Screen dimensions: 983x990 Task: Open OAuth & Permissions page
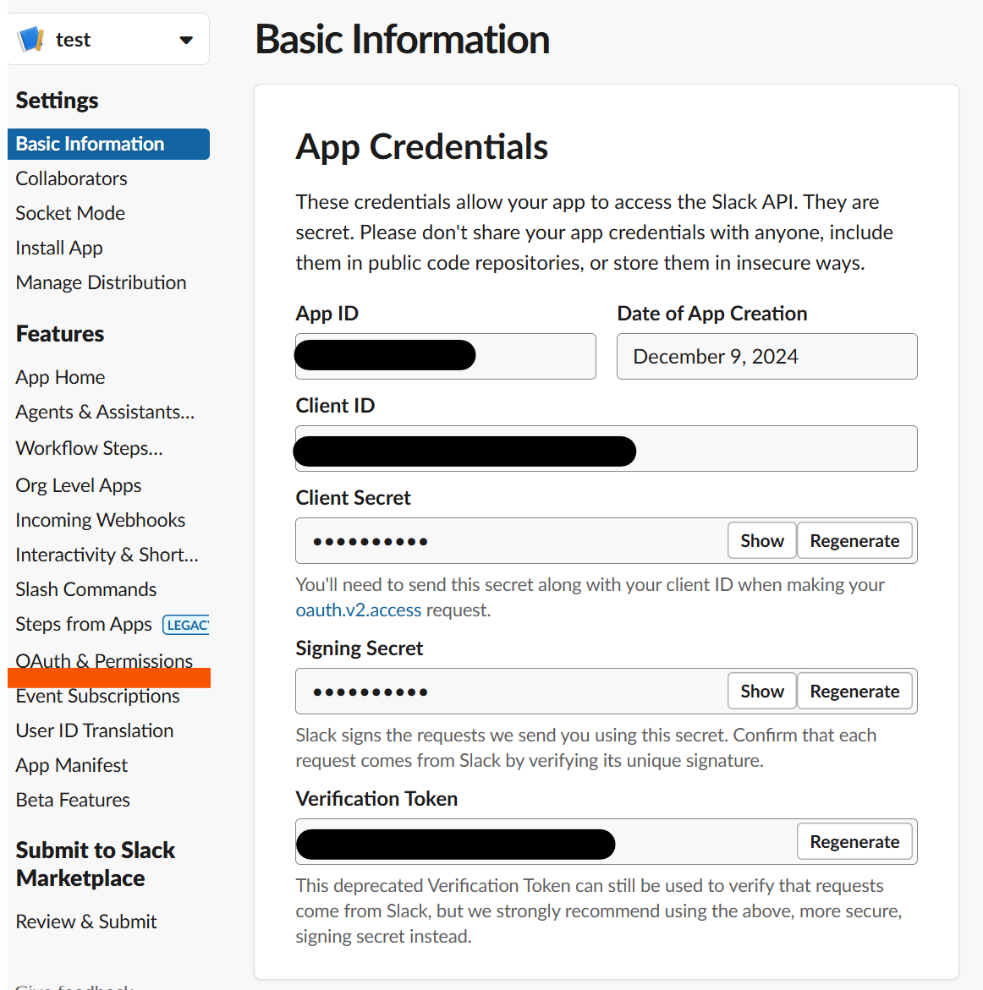(104, 660)
